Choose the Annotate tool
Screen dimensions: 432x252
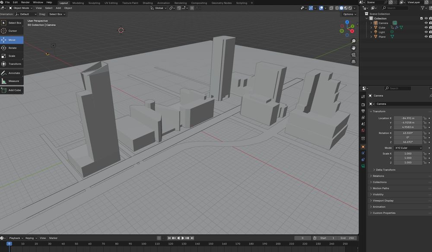tap(12, 73)
